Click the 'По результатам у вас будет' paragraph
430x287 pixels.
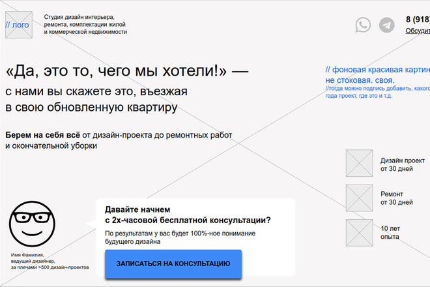(180, 237)
